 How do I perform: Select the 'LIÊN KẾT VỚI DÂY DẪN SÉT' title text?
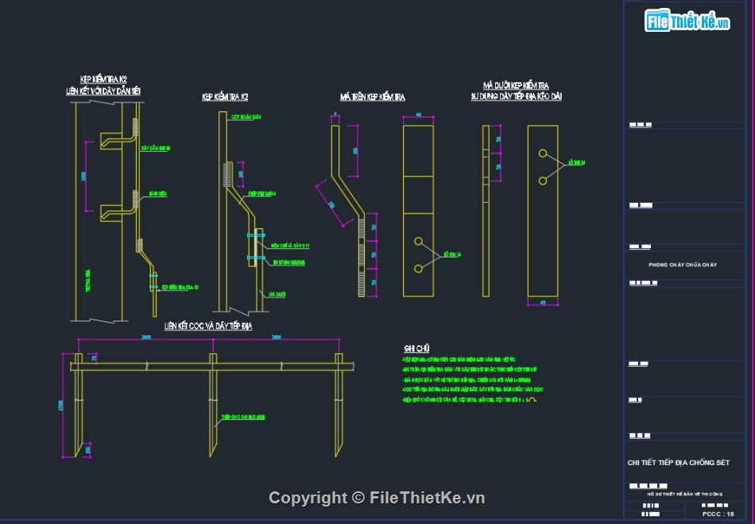103,91
